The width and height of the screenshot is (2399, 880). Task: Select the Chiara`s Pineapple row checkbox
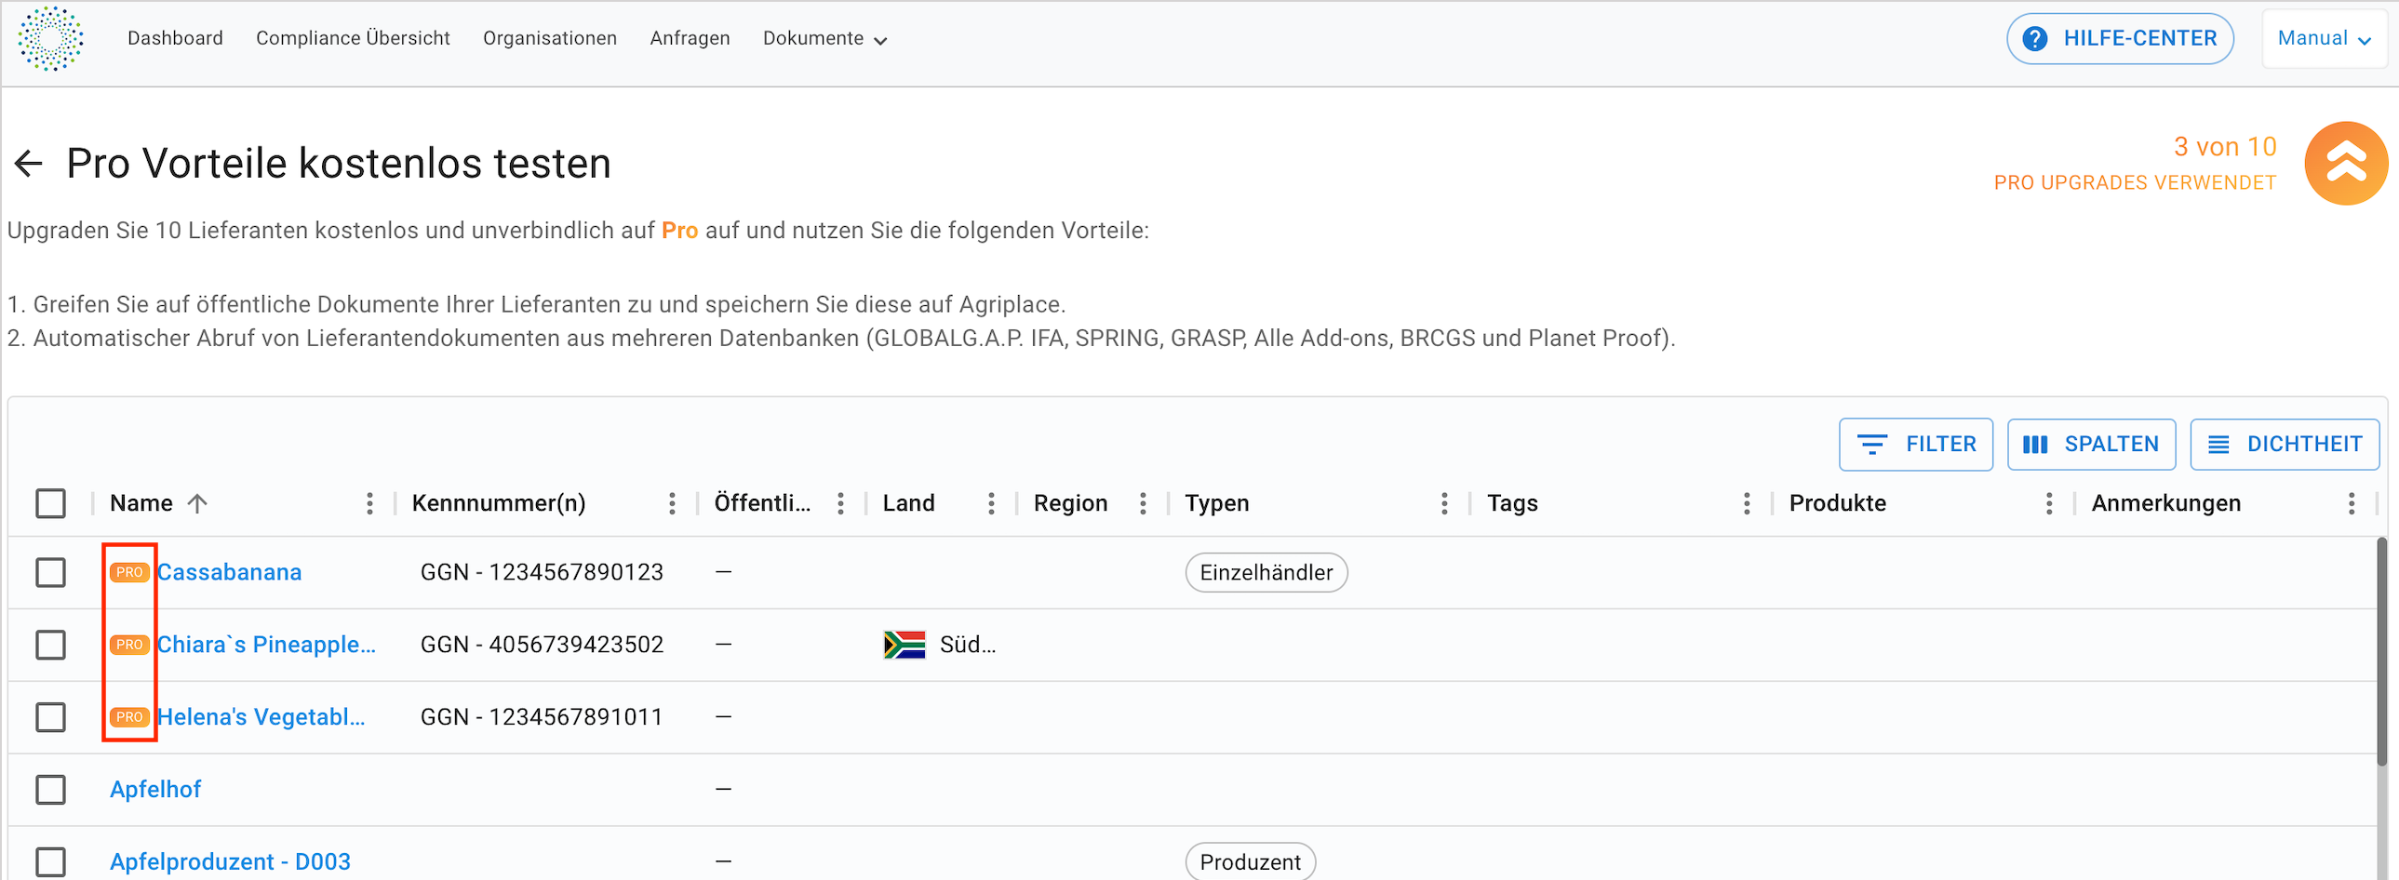click(50, 645)
